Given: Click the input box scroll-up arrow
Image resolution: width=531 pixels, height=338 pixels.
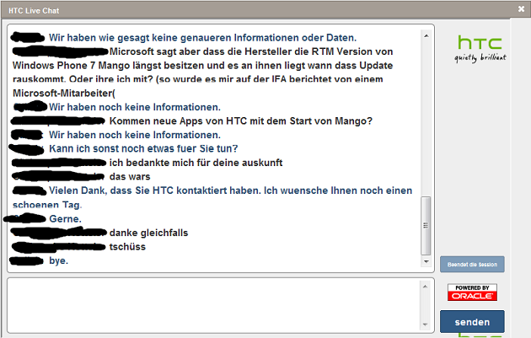Looking at the screenshot, I should tap(426, 287).
